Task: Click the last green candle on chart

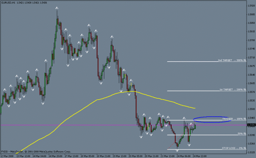Action: (195, 126)
